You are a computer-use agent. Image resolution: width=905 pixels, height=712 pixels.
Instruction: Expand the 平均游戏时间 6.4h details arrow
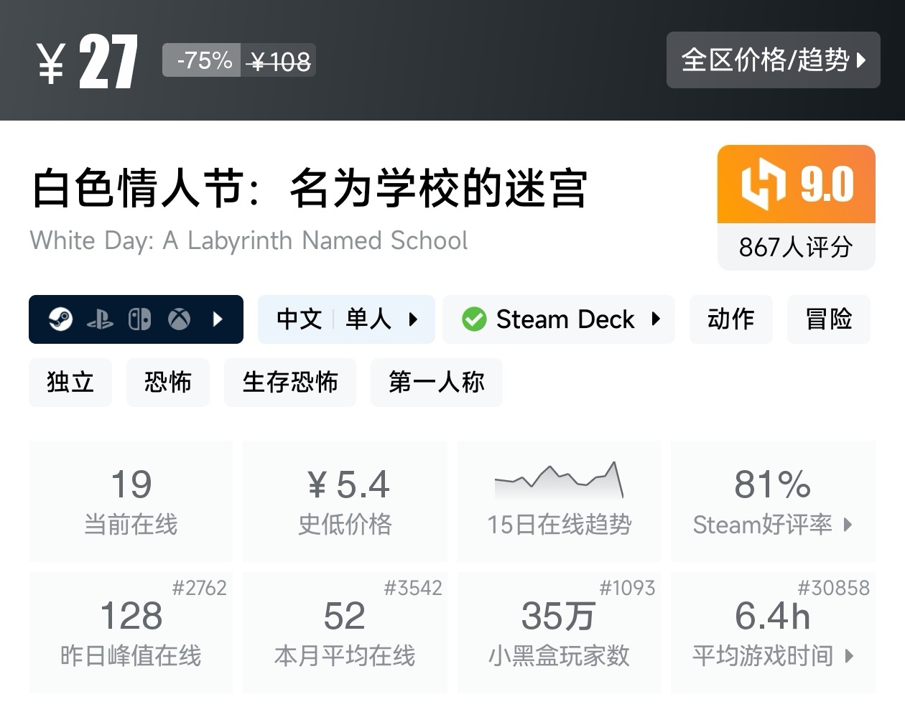[x=850, y=656]
